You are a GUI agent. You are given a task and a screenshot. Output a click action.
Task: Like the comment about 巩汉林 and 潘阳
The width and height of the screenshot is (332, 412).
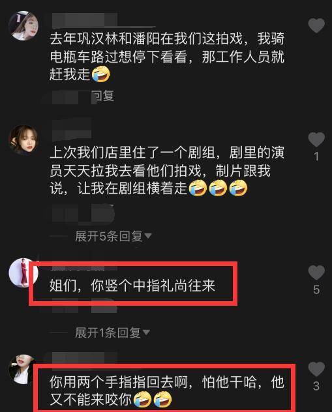316,26
